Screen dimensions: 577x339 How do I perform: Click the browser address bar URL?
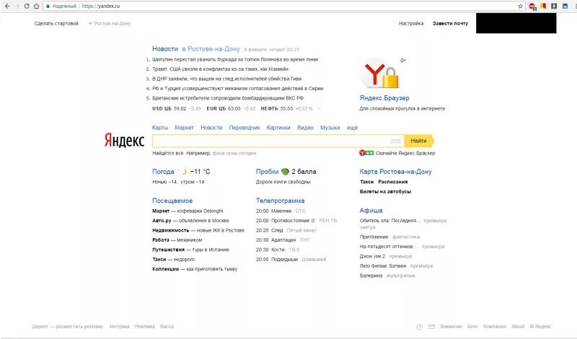(101, 6)
